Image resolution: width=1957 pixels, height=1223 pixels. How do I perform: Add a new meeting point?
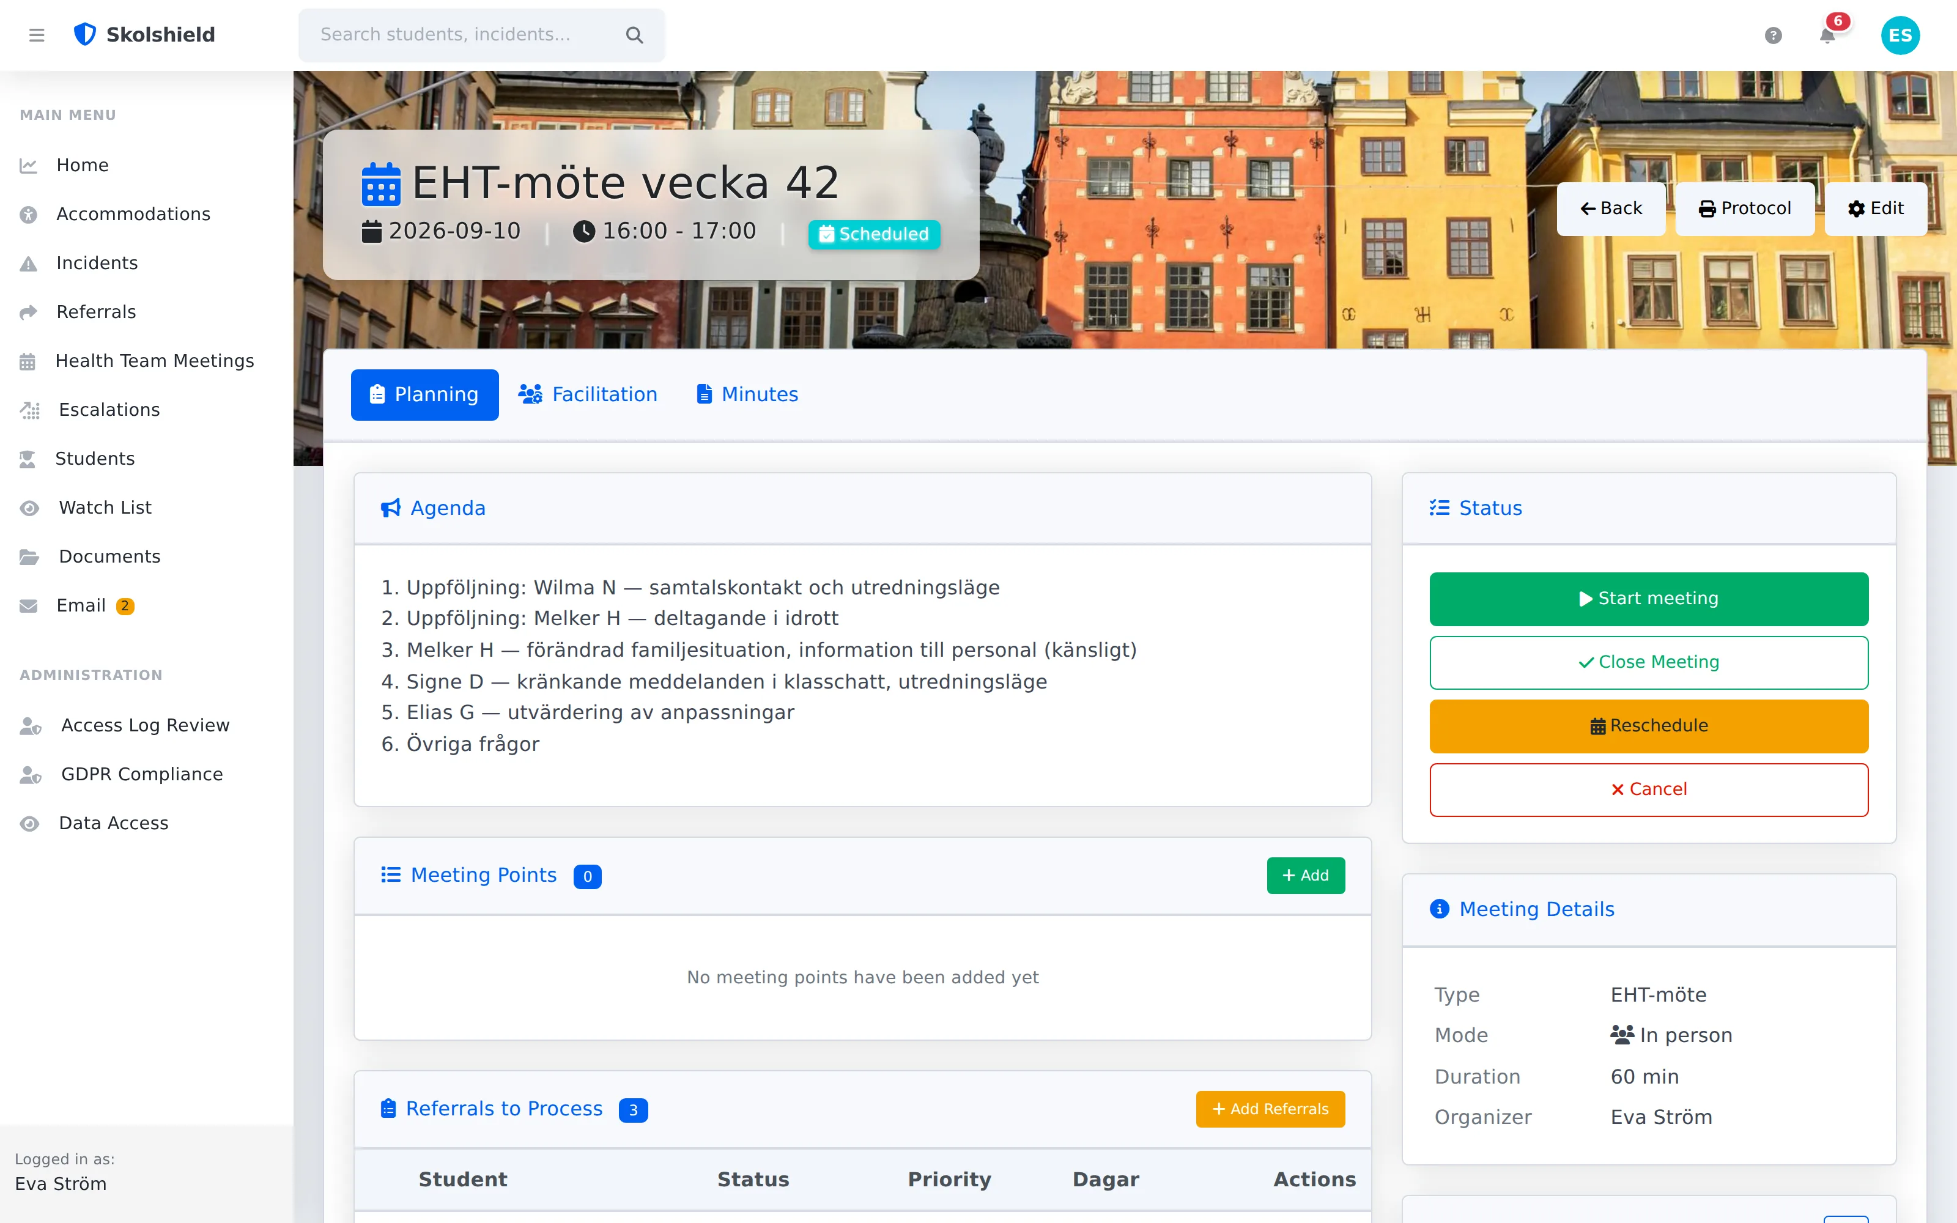point(1305,875)
